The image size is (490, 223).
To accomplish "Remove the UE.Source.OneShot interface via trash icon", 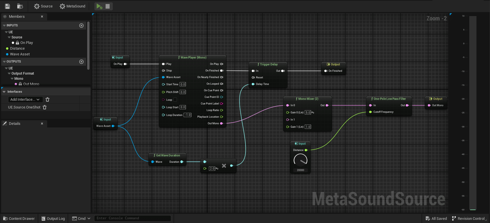I will (x=45, y=107).
